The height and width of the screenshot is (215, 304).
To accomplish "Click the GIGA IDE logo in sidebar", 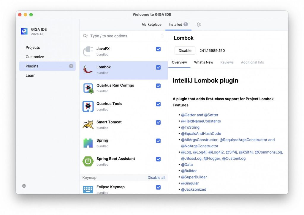I will click(24, 31).
